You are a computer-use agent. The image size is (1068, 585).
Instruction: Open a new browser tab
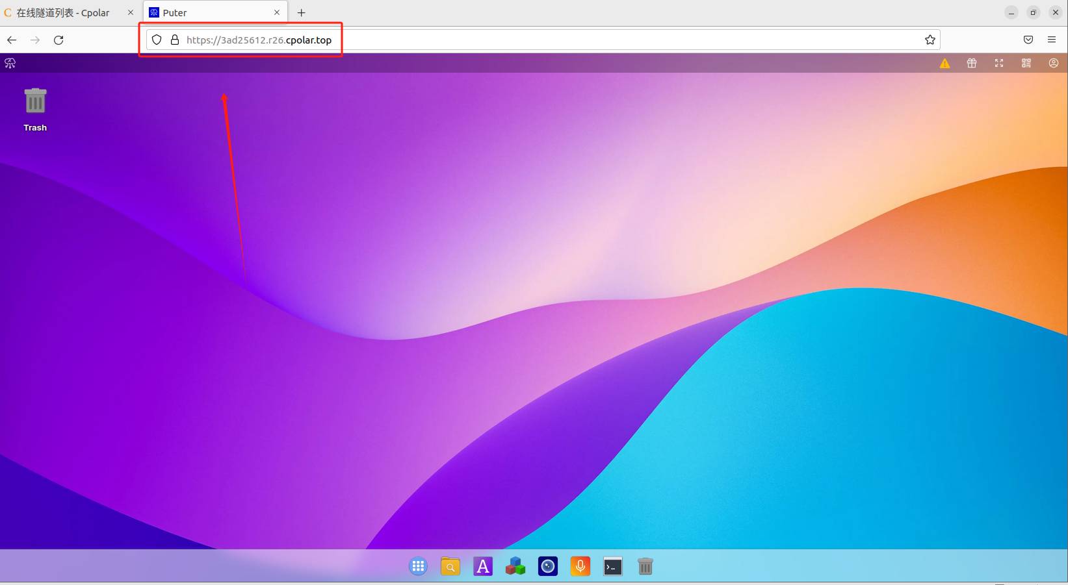click(301, 12)
